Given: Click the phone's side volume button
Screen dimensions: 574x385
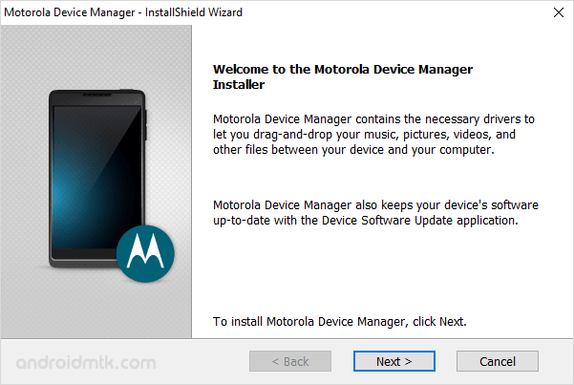Looking at the screenshot, I should coord(146,124).
